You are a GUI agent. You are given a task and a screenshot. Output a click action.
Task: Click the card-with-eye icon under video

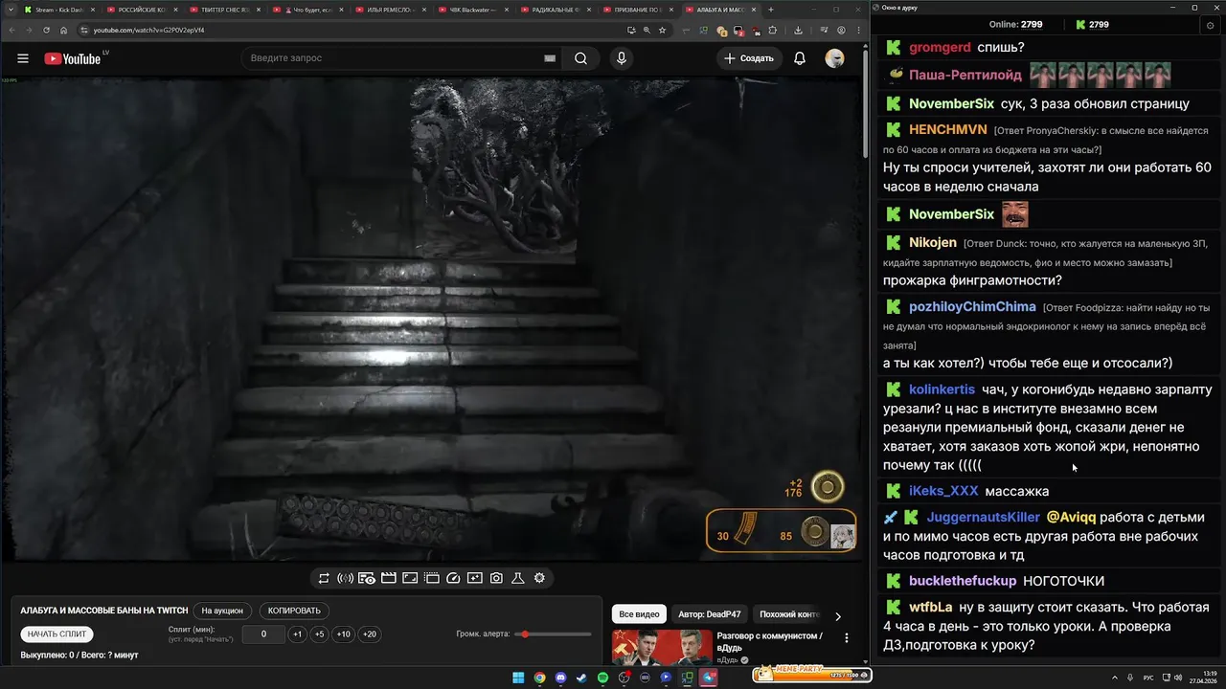[x=367, y=578]
